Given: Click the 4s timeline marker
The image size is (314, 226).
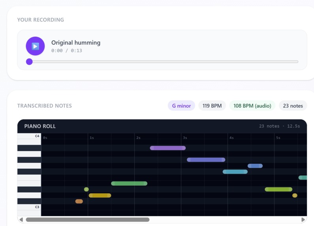Looking at the screenshot, I should tap(231, 138).
